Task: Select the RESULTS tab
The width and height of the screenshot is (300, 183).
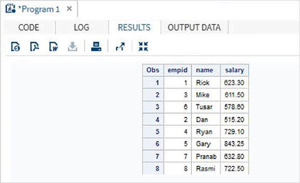Action: tap(134, 28)
